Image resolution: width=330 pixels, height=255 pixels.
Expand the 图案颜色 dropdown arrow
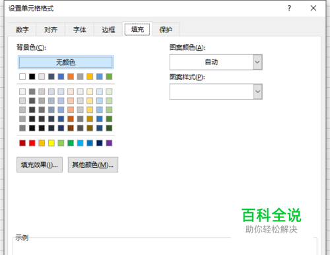[x=257, y=62]
